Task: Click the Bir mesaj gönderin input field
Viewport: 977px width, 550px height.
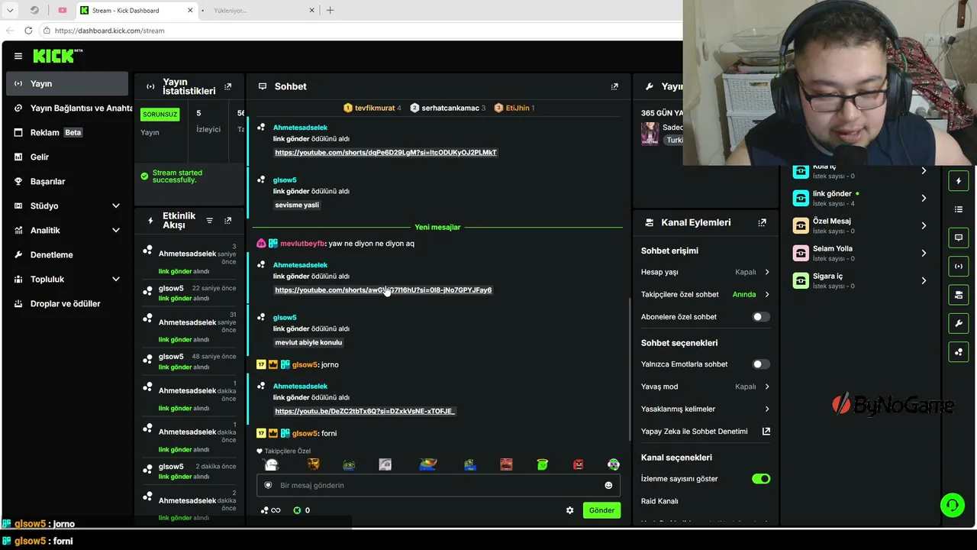Action: [x=438, y=485]
